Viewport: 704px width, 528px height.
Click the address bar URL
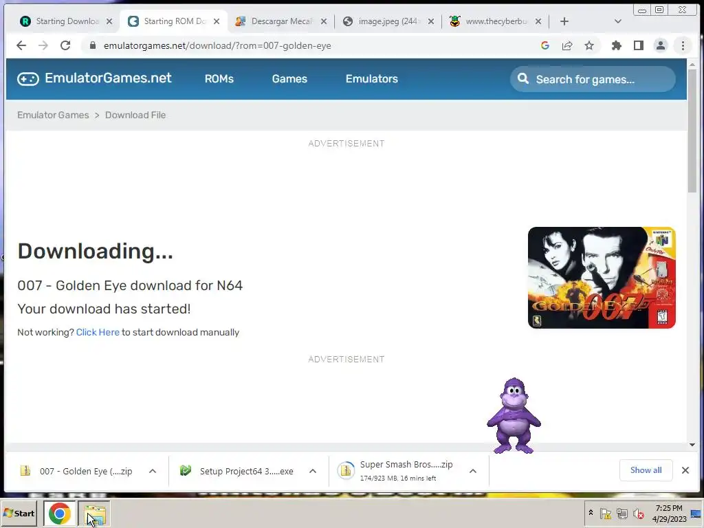click(217, 45)
